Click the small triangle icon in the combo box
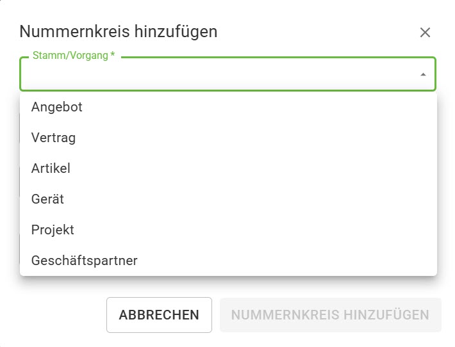The width and height of the screenshot is (455, 347). click(423, 75)
